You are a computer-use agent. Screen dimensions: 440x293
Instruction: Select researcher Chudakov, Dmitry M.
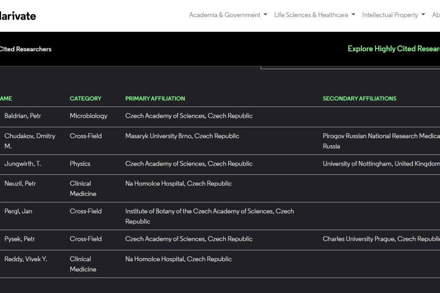point(29,141)
